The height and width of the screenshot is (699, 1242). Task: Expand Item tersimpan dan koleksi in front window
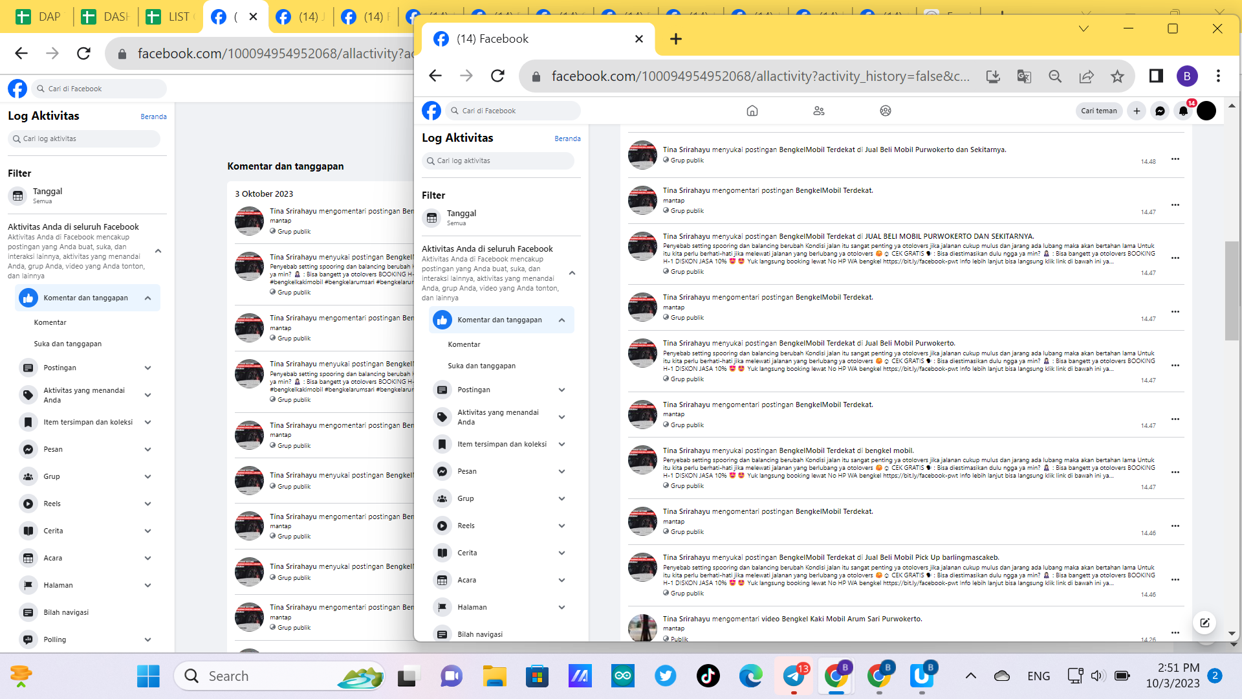561,444
